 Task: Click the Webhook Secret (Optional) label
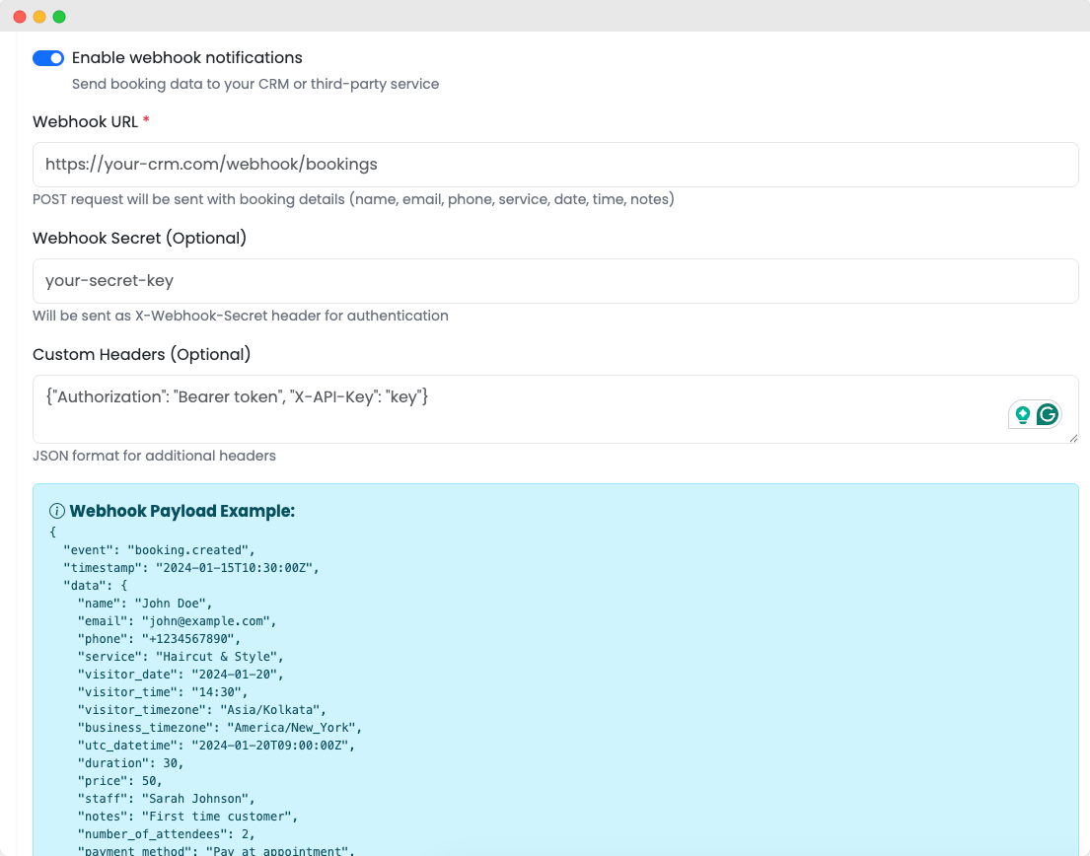click(139, 238)
